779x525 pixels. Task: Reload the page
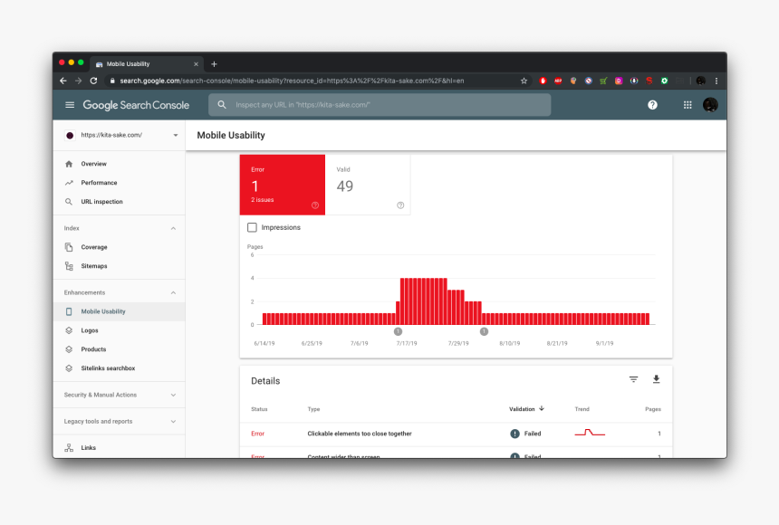click(x=93, y=81)
